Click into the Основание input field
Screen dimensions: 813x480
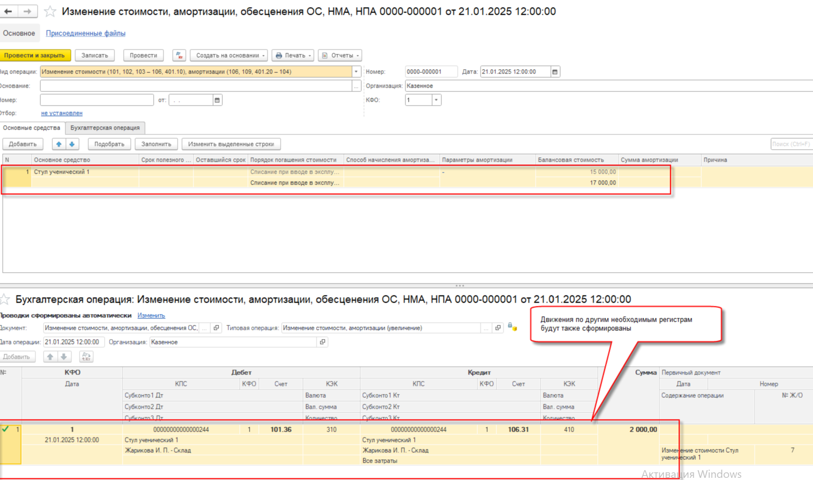(196, 86)
